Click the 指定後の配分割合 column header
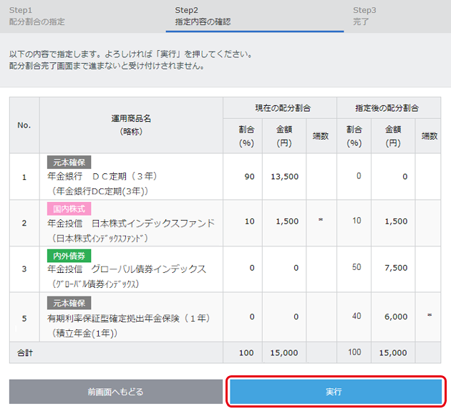Image resolution: width=451 pixels, height=414 pixels. click(x=387, y=108)
